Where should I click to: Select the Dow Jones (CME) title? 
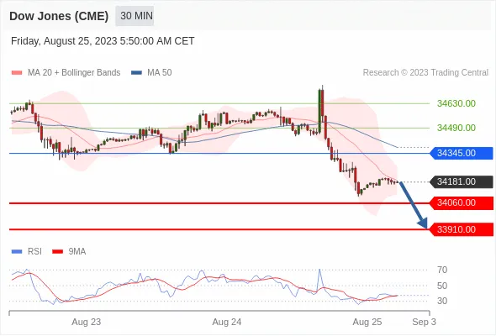tap(59, 16)
